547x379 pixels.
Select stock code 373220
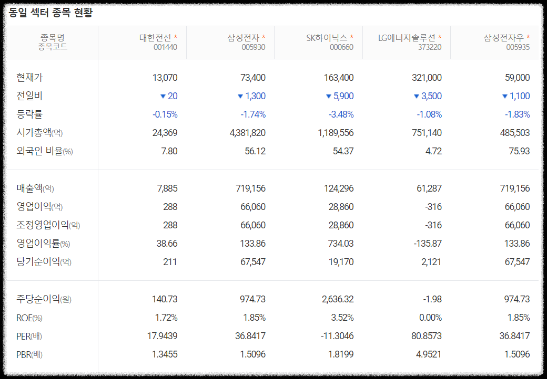click(x=430, y=47)
